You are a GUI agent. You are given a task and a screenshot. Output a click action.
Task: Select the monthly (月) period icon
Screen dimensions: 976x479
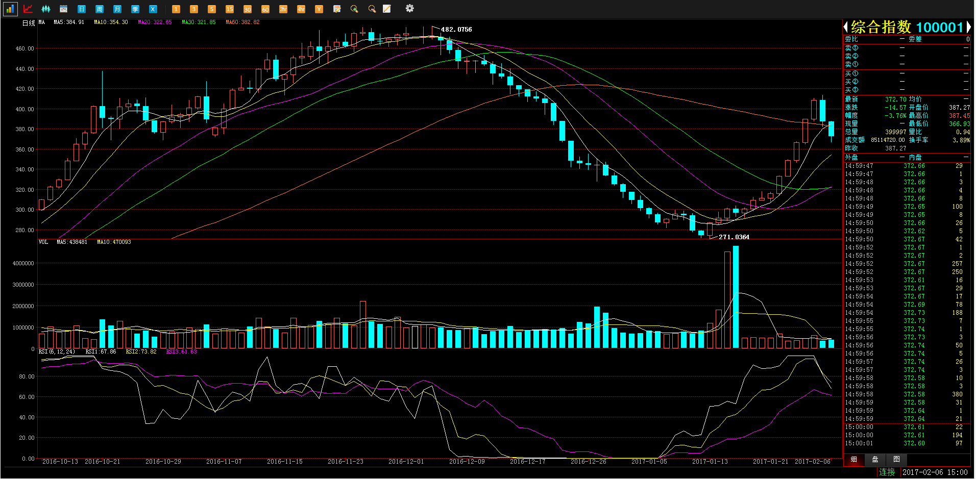click(x=117, y=9)
